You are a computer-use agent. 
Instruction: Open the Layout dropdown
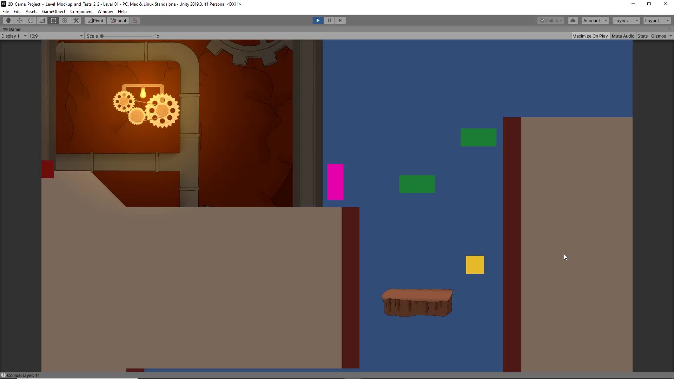pyautogui.click(x=657, y=20)
